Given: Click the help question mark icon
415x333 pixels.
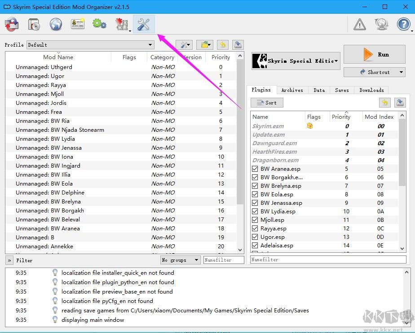Looking at the screenshot, I should pyautogui.click(x=403, y=24).
